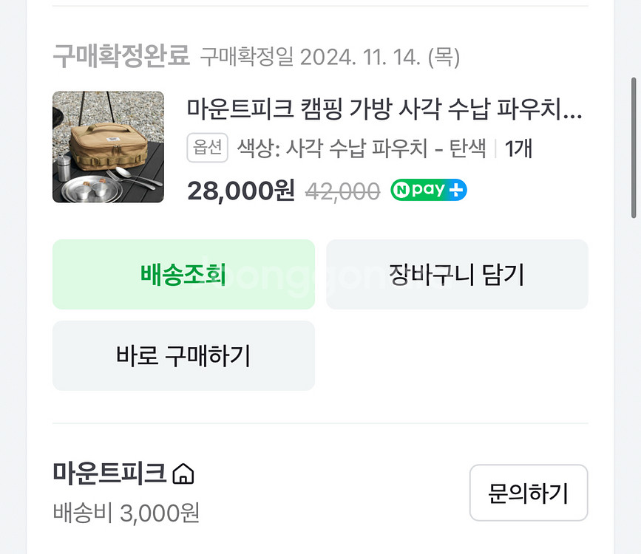The image size is (641, 554).
Task: Tap the 바로 구매하기 purchase button
Action: [183, 355]
